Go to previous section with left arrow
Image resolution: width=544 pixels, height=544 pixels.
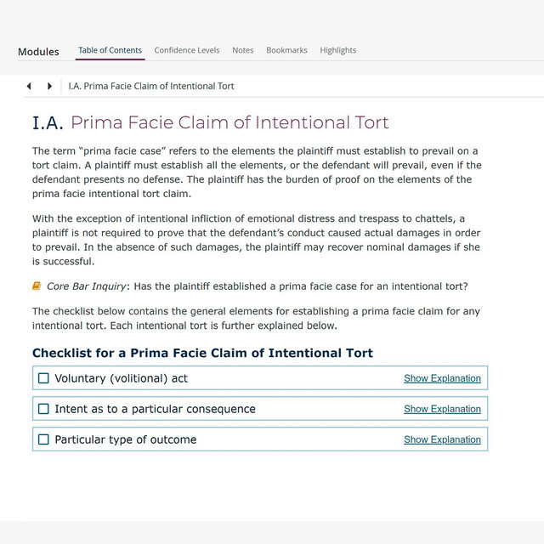(x=29, y=86)
